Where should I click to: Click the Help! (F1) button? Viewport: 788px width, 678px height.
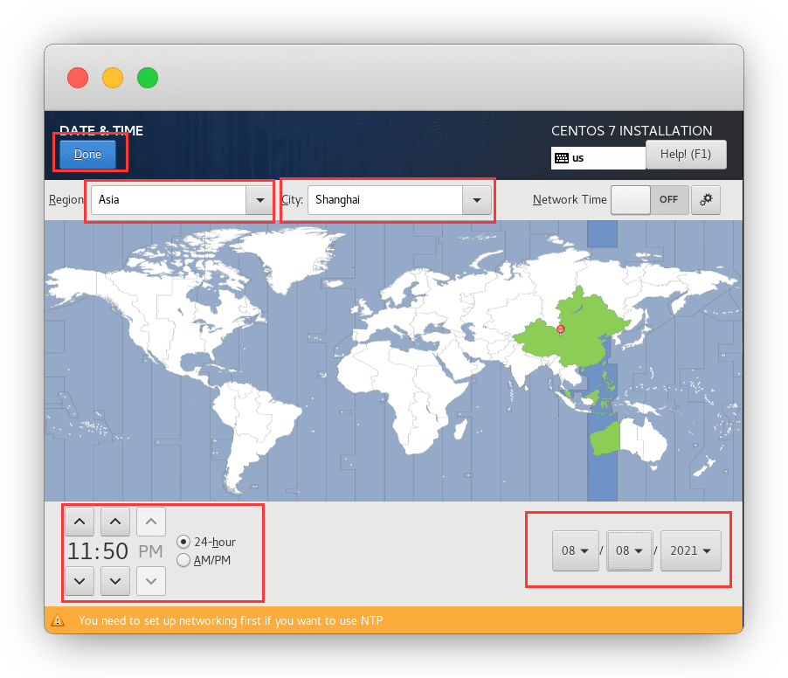(x=686, y=155)
